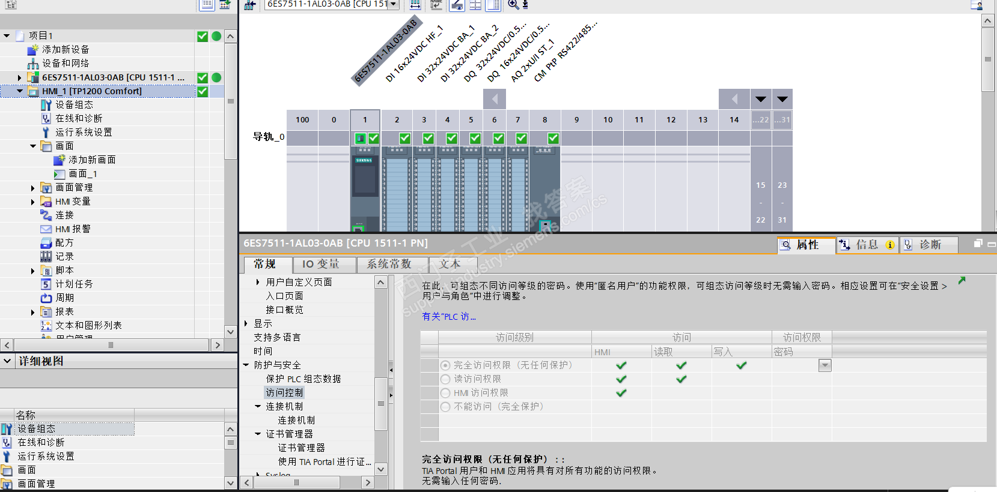Click the add new device icon

33,49
